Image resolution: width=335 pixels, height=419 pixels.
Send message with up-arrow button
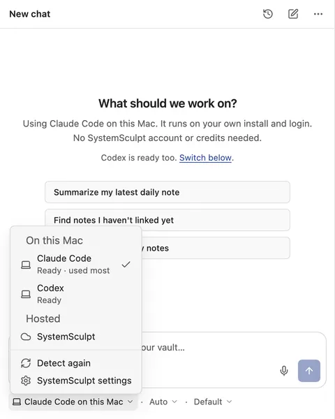[309, 371]
